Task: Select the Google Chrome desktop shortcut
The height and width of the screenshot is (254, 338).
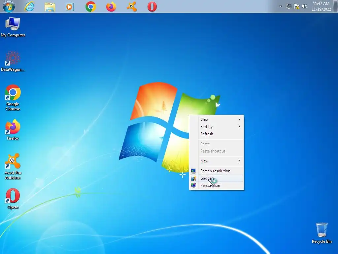Action: [13, 98]
